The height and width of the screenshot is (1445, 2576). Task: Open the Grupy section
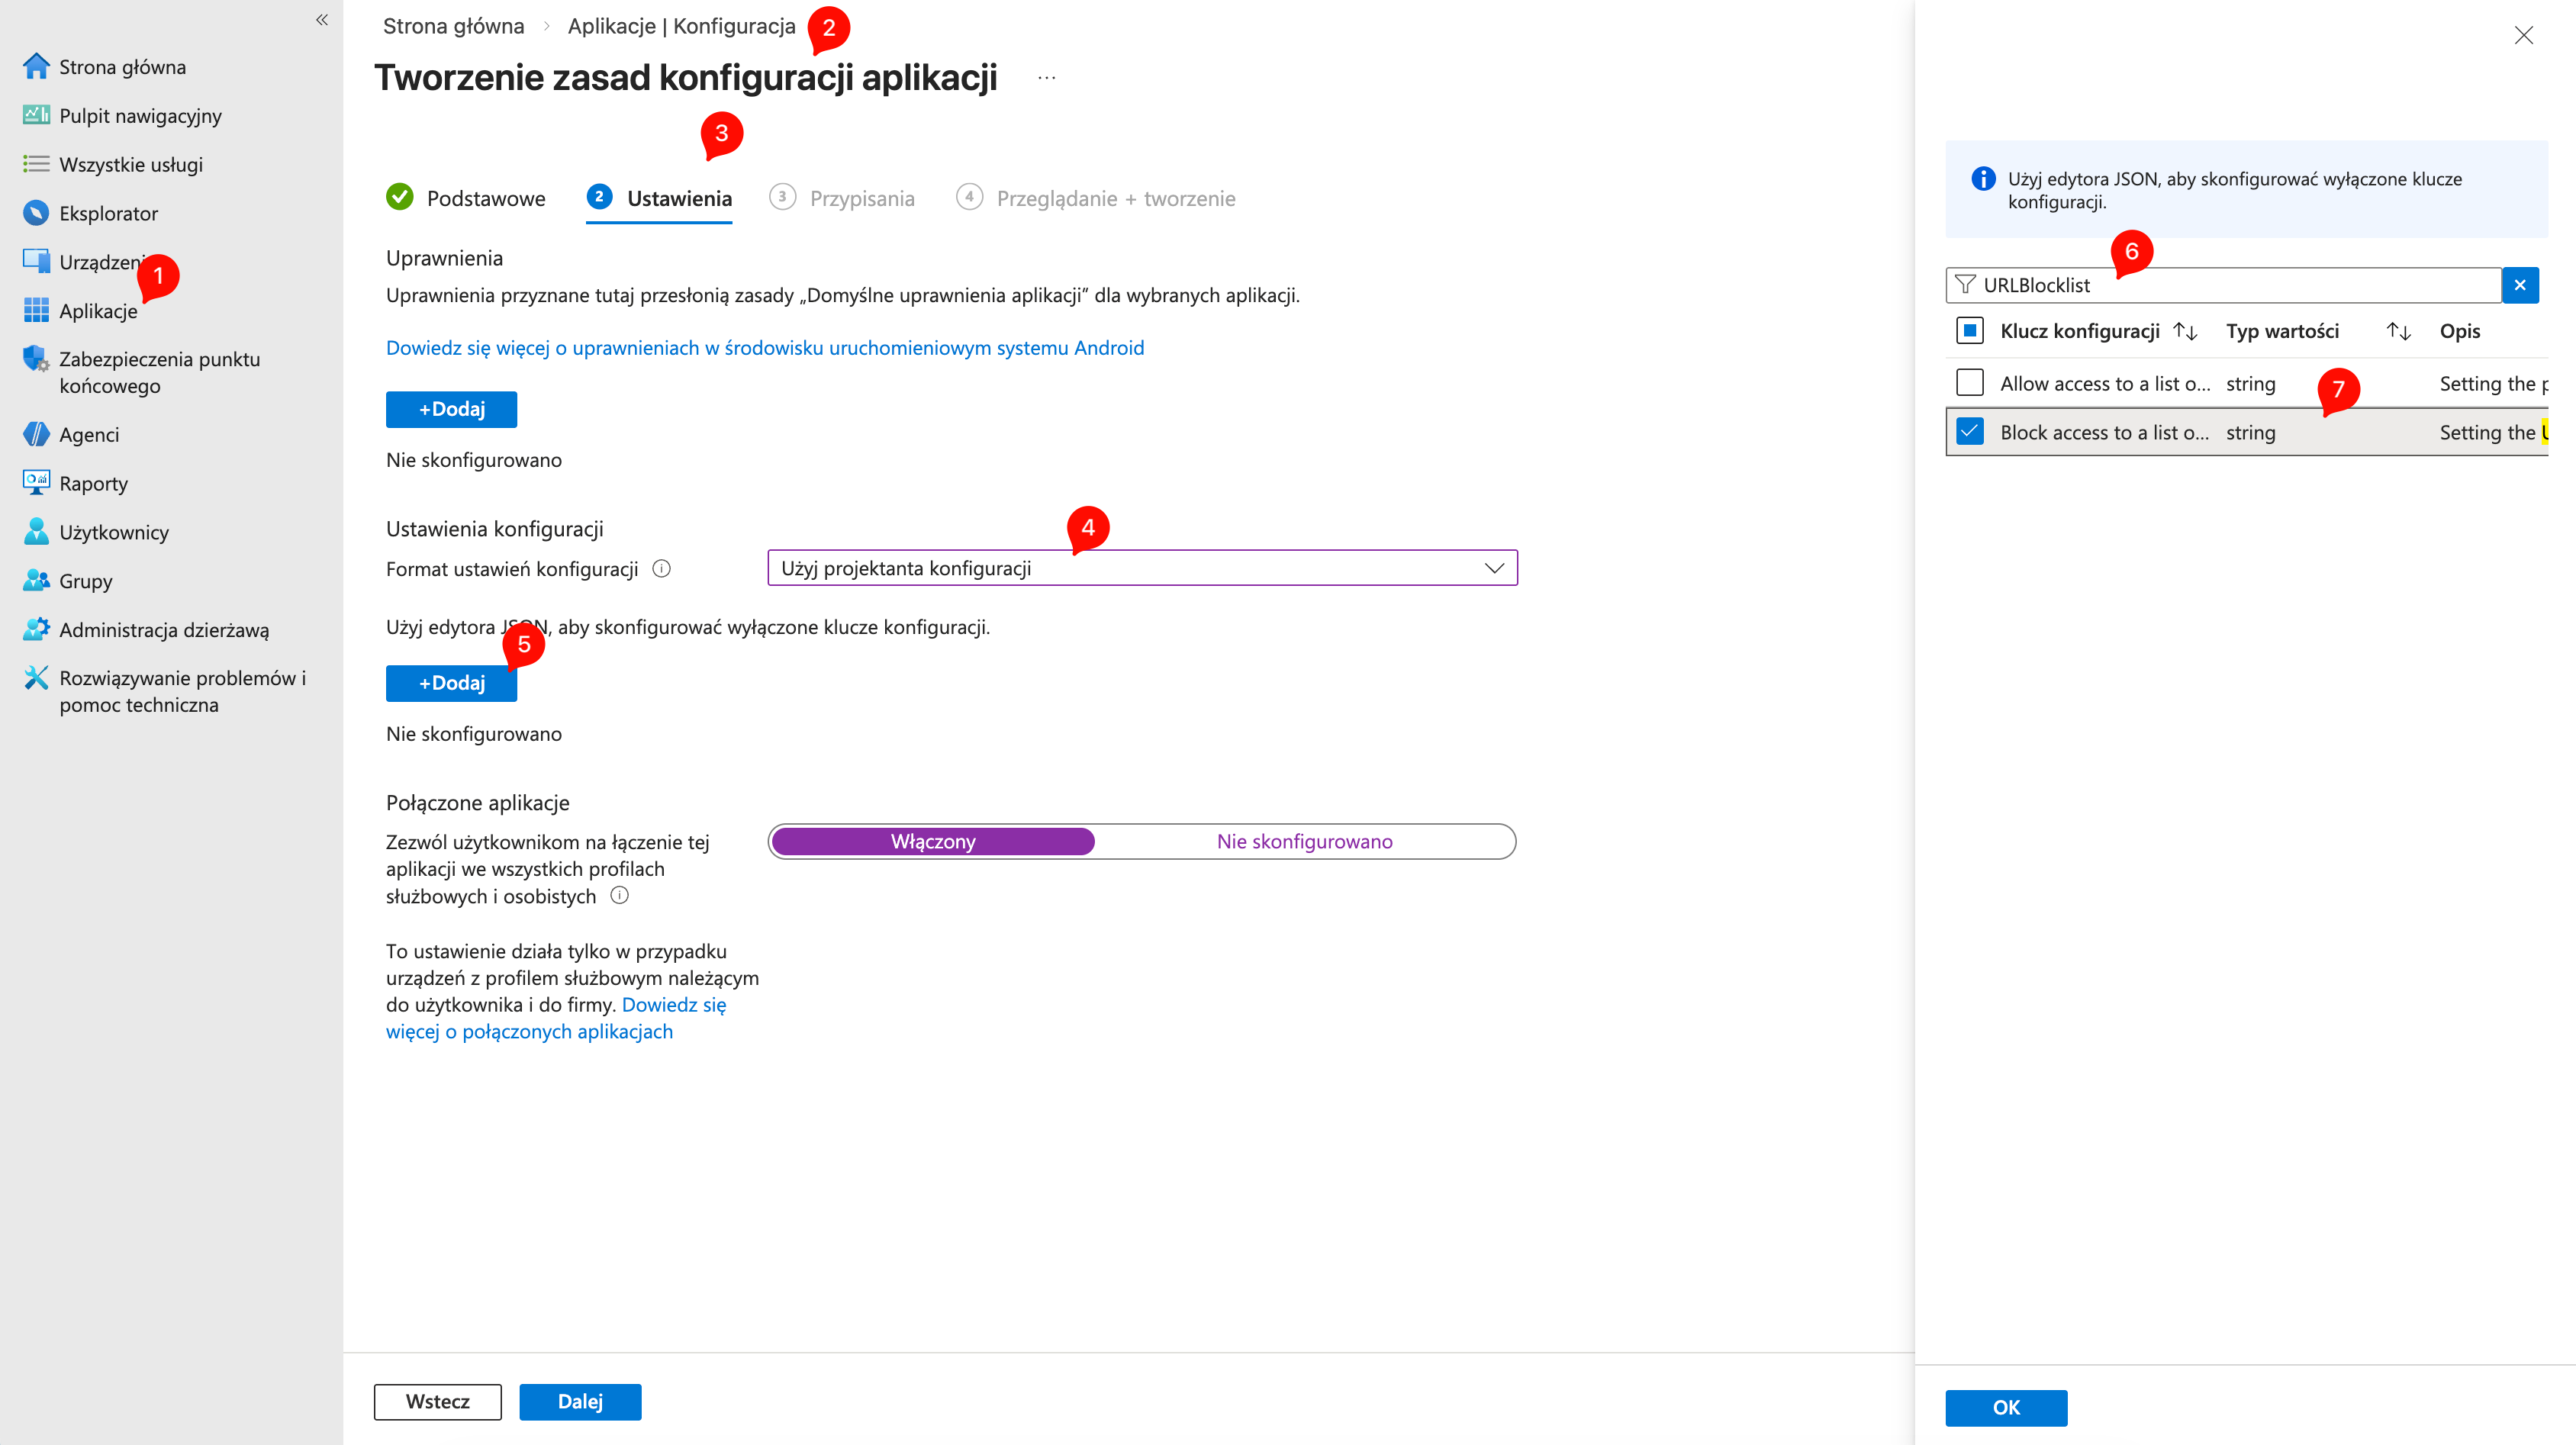(x=84, y=580)
